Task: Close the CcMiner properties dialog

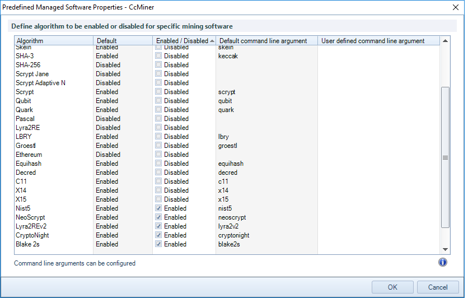Action: coord(456,7)
